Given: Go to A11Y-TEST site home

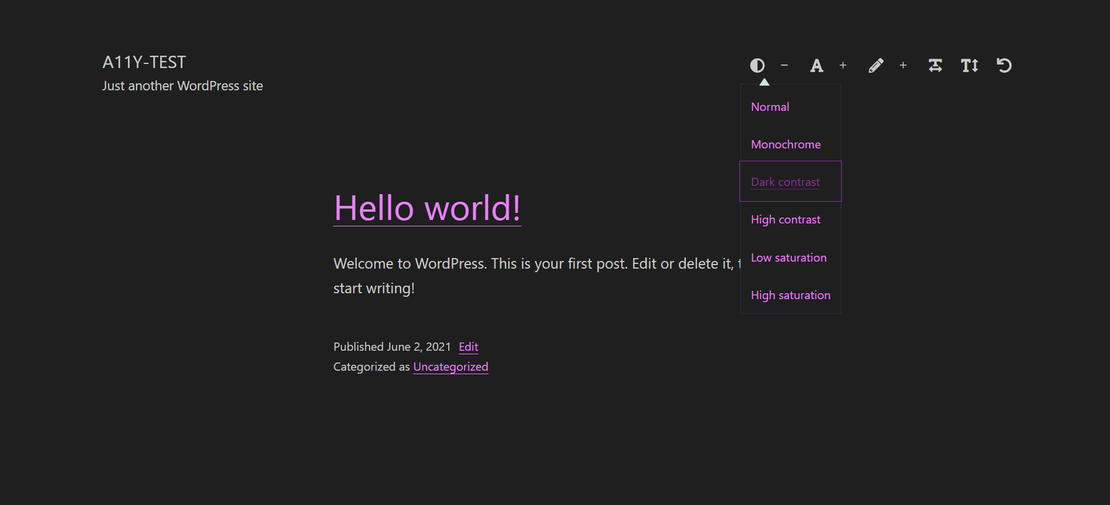Looking at the screenshot, I should point(144,62).
